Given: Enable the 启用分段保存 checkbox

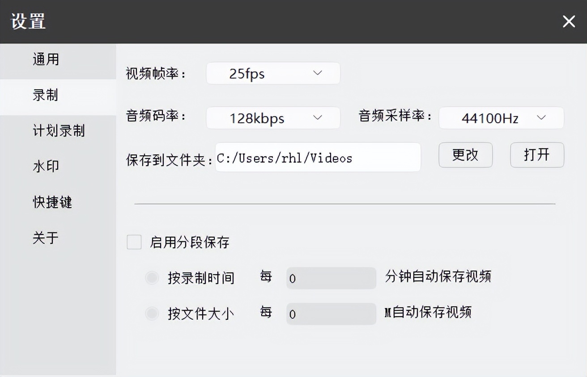Looking at the screenshot, I should coord(134,242).
